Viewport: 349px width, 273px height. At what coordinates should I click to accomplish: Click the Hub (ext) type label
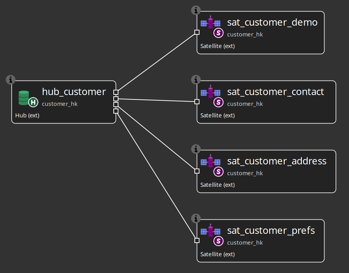[27, 115]
